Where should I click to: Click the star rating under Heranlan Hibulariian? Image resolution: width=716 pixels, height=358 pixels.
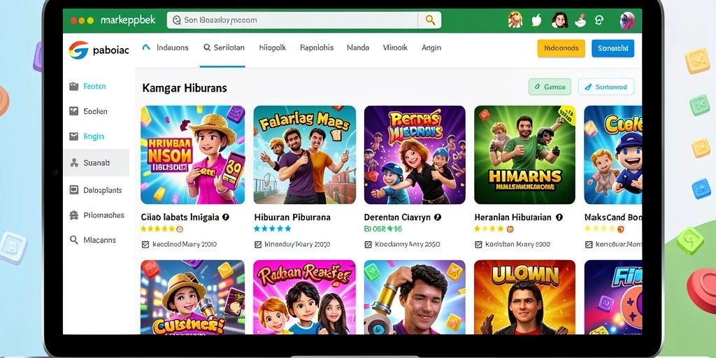[494, 229]
